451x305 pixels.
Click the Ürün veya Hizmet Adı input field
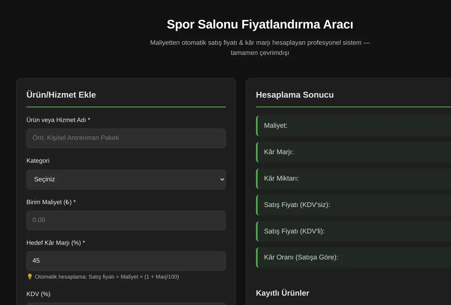click(126, 138)
